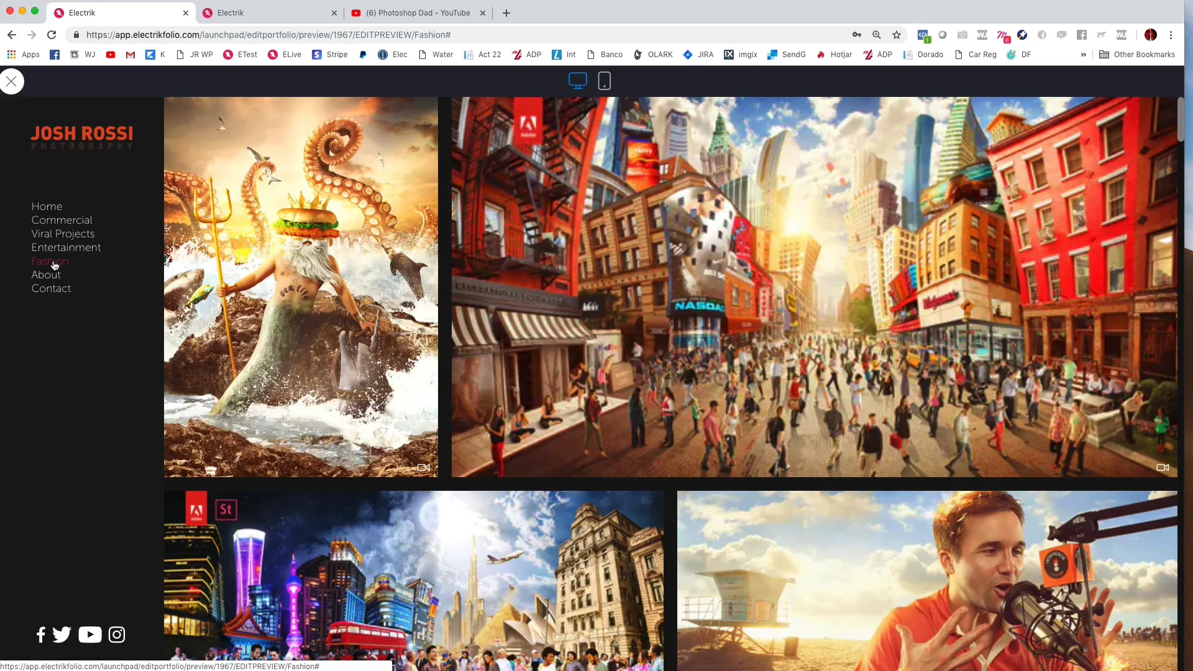Open Hotjar bookmark
Image resolution: width=1193 pixels, height=671 pixels.
834,55
